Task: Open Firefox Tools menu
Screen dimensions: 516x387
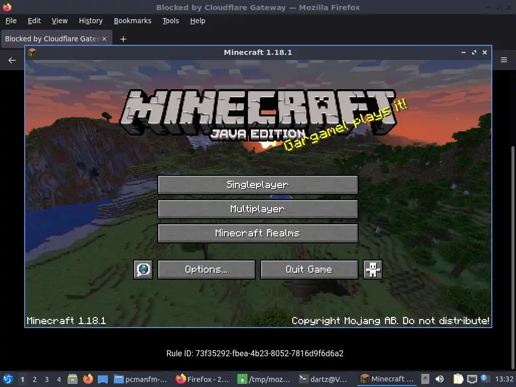Action: pyautogui.click(x=170, y=21)
